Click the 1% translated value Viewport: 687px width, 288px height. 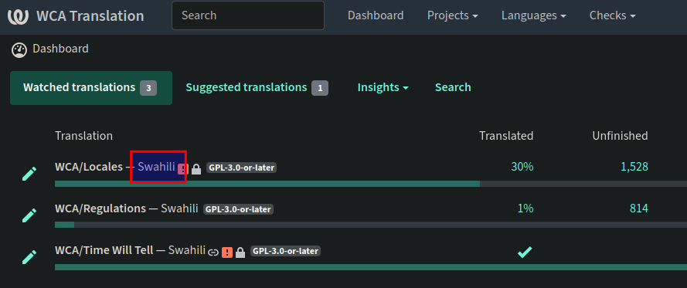coord(525,208)
